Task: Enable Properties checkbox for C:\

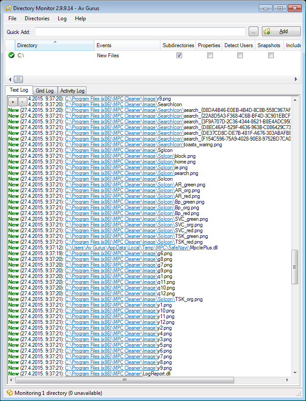Action: point(210,55)
